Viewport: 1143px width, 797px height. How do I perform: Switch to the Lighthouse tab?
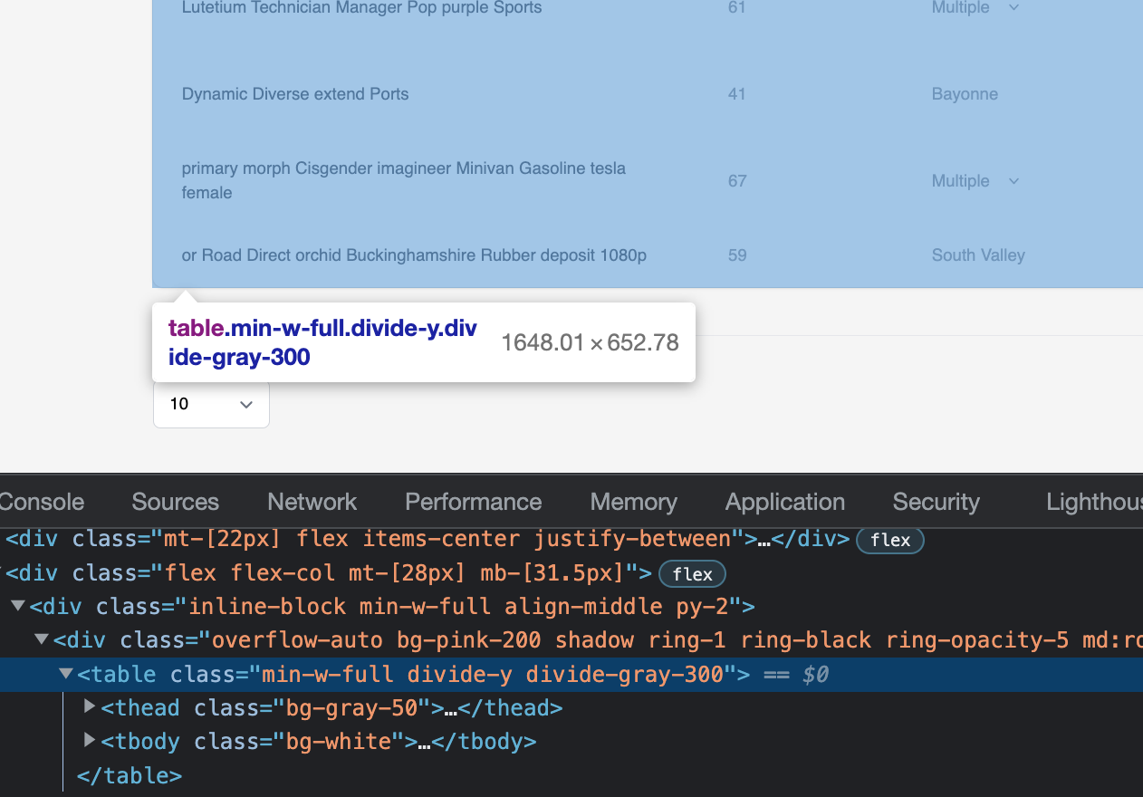pyautogui.click(x=1094, y=502)
